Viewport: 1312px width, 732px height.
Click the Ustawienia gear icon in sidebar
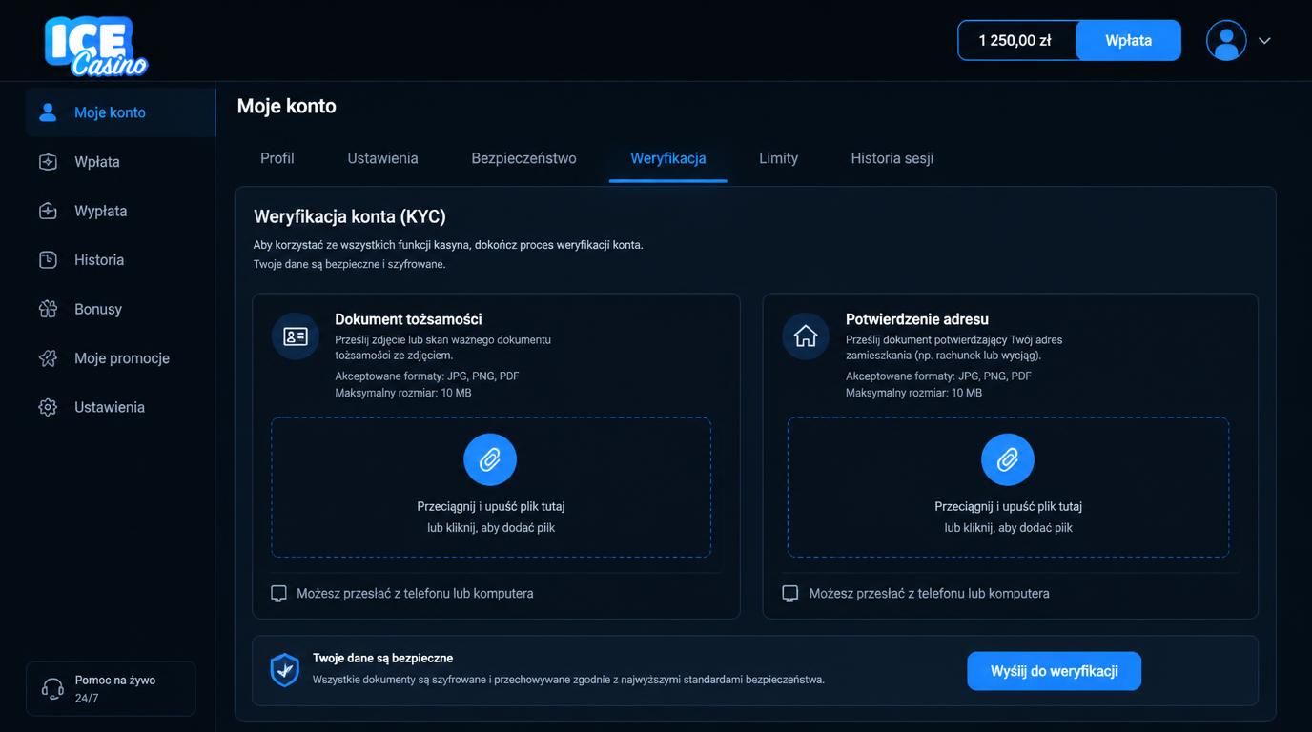point(48,407)
